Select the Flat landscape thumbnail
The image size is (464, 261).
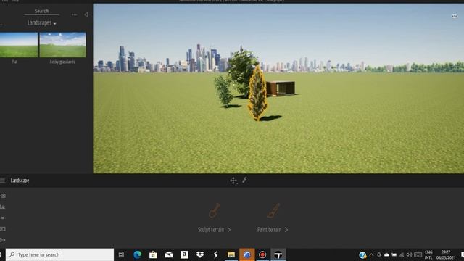pyautogui.click(x=19, y=45)
